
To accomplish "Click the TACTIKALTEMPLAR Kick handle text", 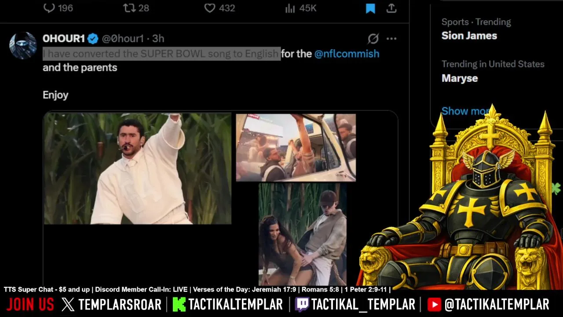I will pyautogui.click(x=236, y=304).
